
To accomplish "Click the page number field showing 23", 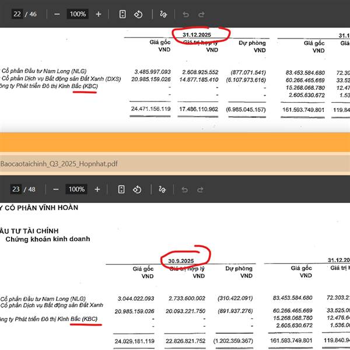I will (x=16, y=189).
